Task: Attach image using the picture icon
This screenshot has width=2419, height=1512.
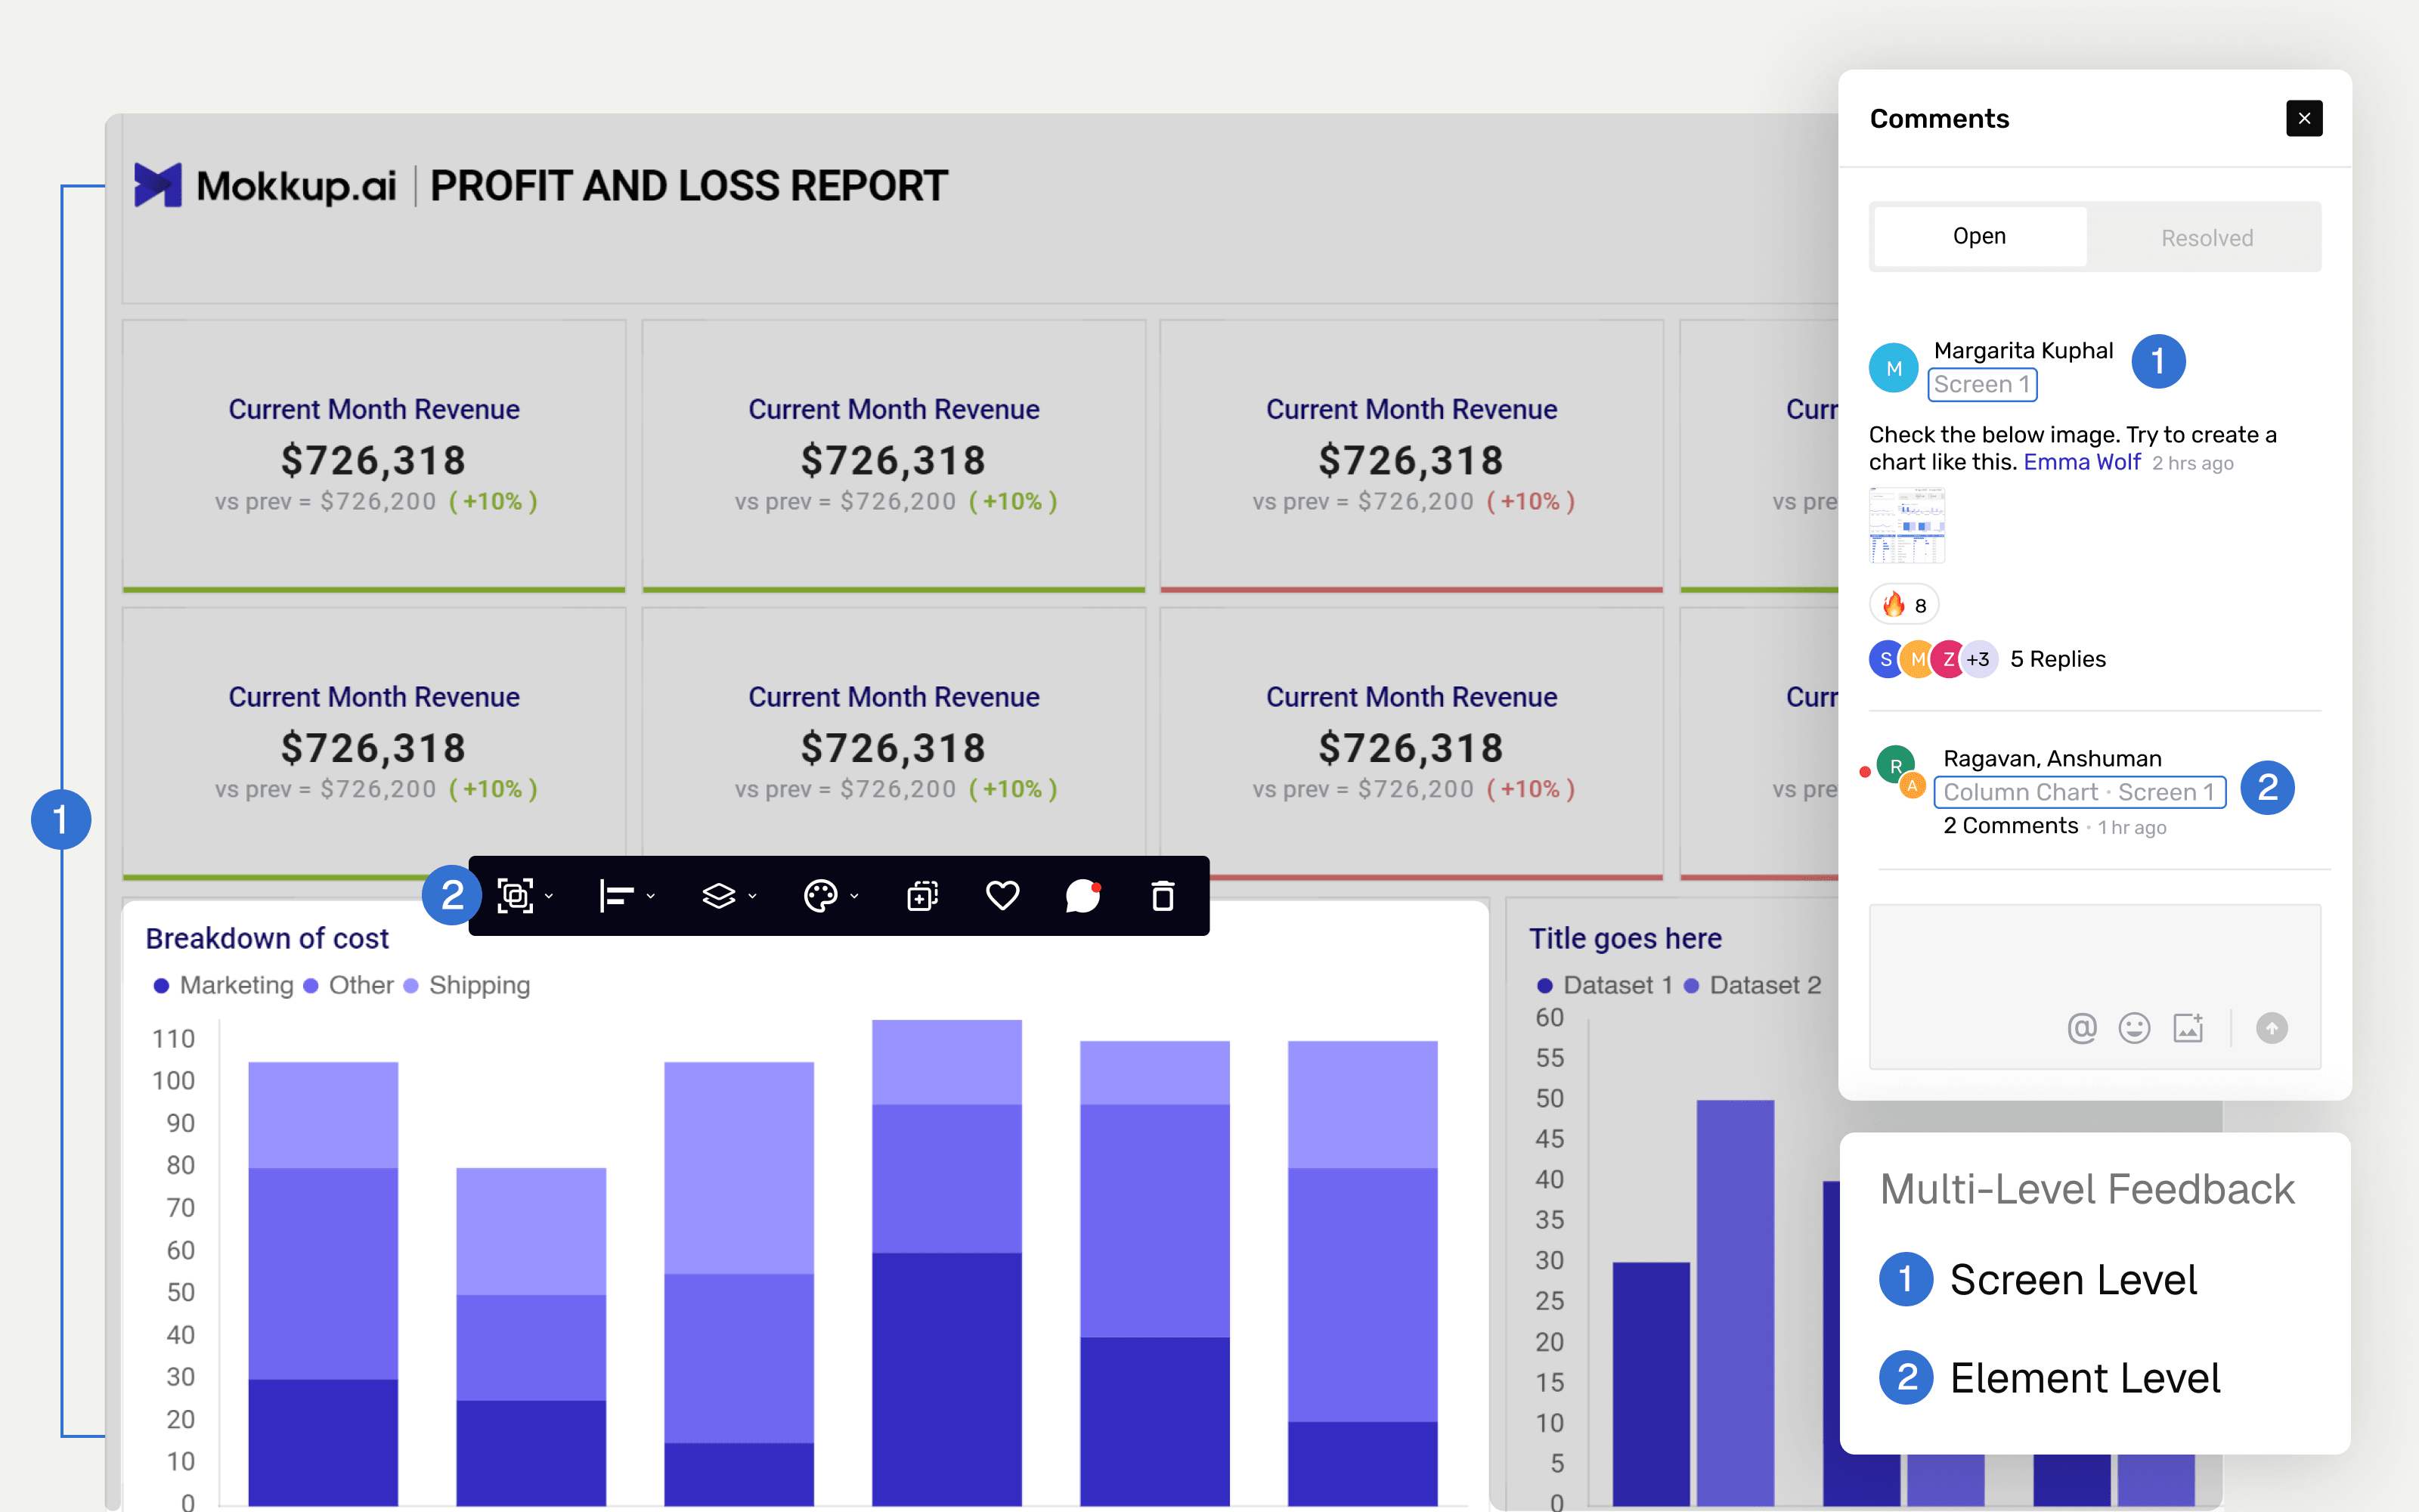Action: (x=2188, y=1028)
